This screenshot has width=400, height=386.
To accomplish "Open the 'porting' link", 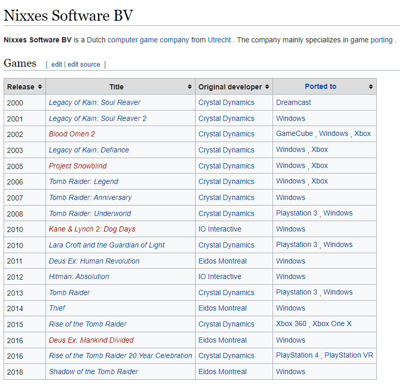I will tap(381, 40).
